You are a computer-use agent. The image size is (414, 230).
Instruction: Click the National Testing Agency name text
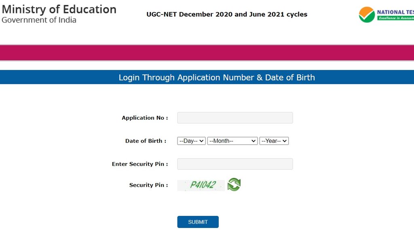click(395, 12)
